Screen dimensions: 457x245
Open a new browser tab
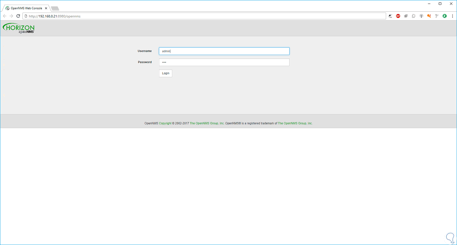(55, 9)
